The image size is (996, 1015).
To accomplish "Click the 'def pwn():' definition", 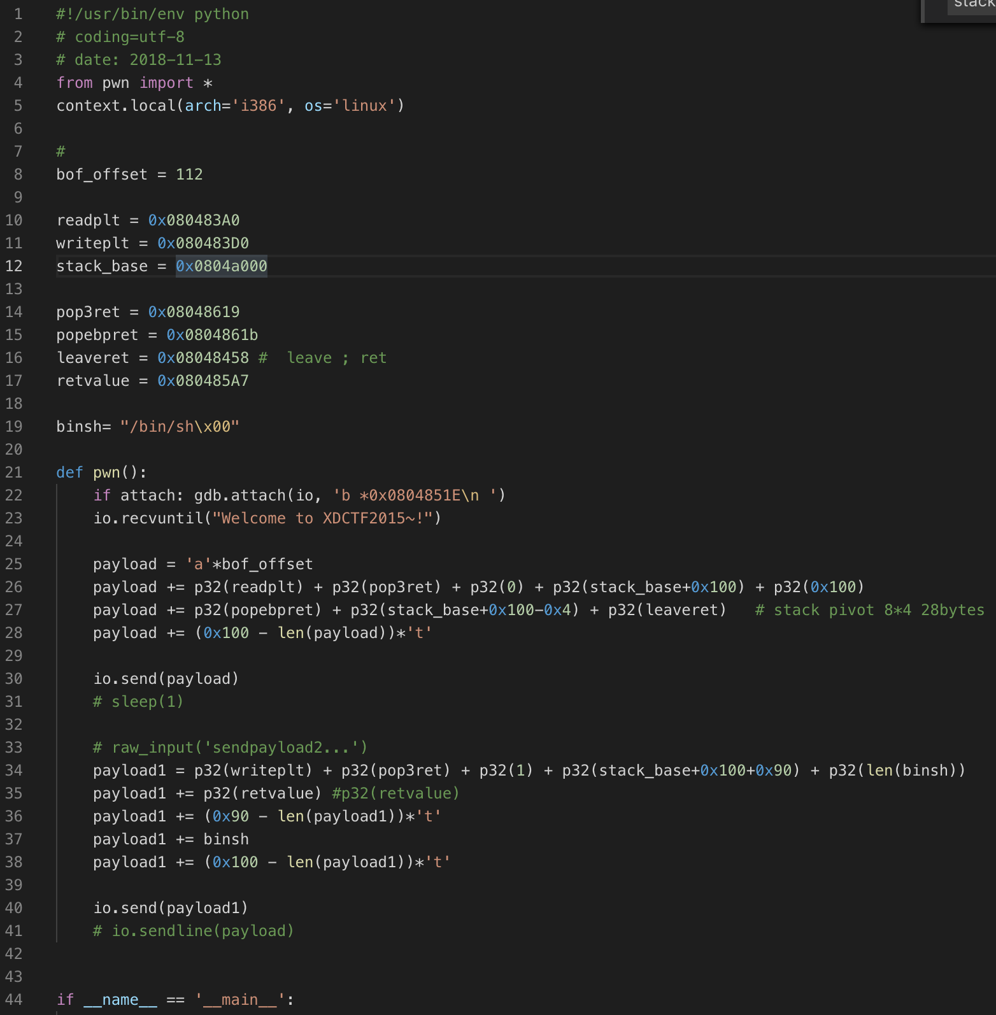I will 102,472.
